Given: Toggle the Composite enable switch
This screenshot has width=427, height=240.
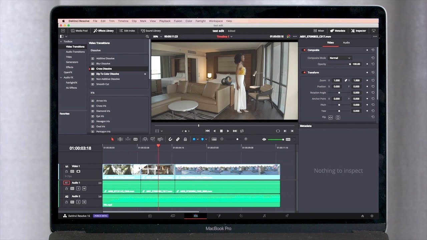Looking at the screenshot, I should [304, 50].
